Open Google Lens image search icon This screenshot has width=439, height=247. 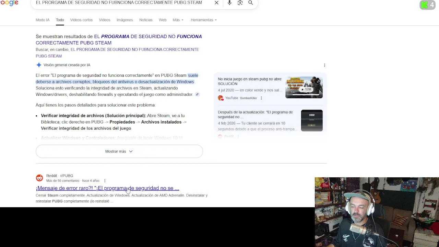click(240, 3)
